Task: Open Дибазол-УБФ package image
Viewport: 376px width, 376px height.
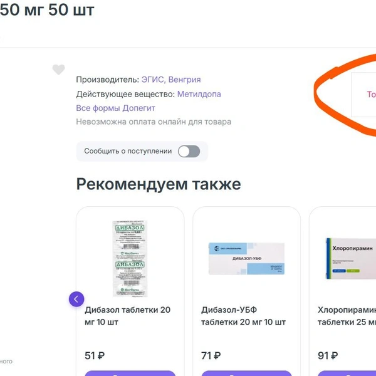Action: (246, 258)
